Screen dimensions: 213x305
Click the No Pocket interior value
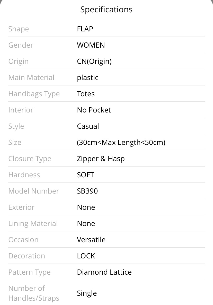click(x=94, y=110)
